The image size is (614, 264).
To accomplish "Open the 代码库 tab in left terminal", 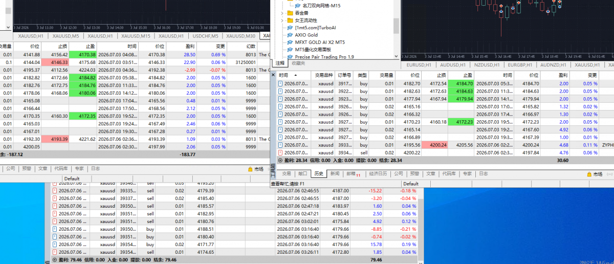I will [61, 168].
